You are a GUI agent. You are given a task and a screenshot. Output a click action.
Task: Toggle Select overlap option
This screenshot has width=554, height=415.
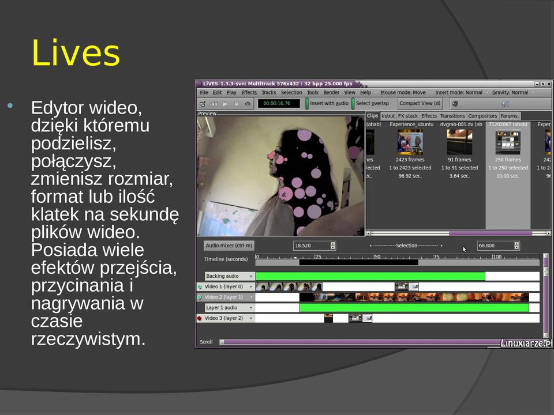[x=370, y=103]
